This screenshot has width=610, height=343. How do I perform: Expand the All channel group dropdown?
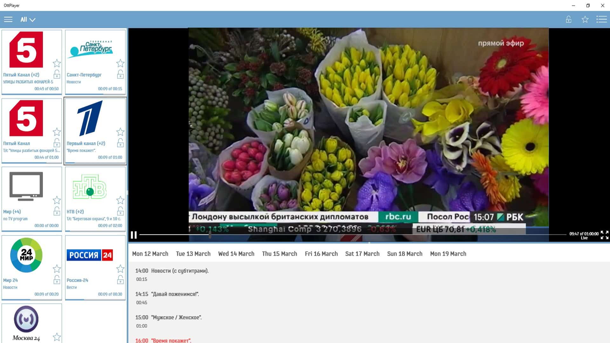27,19
